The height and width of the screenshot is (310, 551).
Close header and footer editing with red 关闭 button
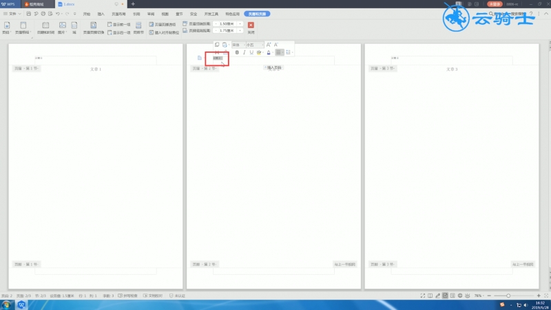[251, 27]
